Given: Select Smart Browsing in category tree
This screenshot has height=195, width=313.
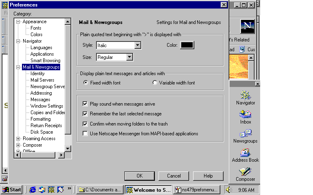Looking at the screenshot, I should pyautogui.click(x=45, y=61).
